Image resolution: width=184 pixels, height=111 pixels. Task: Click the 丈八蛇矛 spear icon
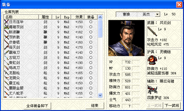[x=6, y=93]
